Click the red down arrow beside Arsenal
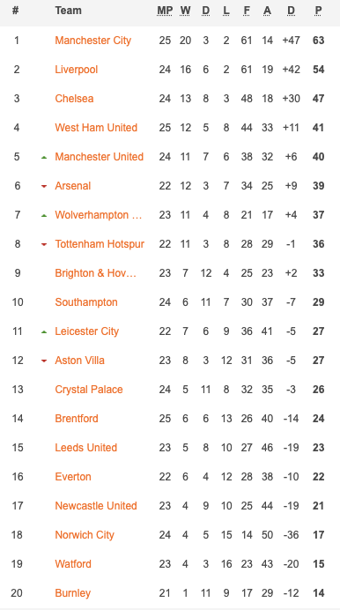Screen dimensions: 340x610 (x=44, y=186)
